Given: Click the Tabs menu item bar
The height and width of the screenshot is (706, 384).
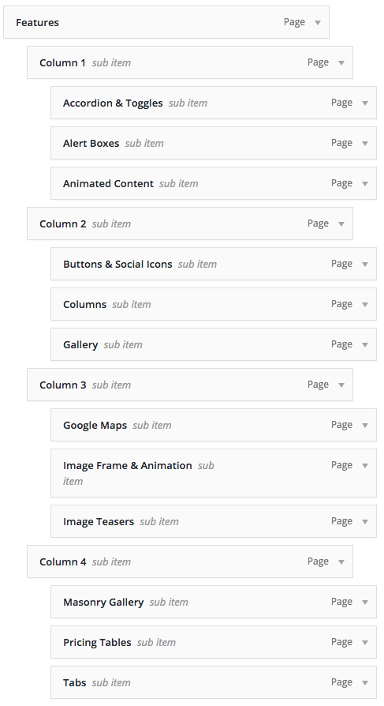Looking at the screenshot, I should (x=214, y=682).
